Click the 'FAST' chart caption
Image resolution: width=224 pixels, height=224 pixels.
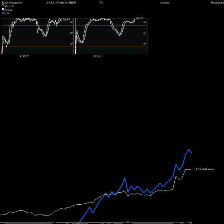[x=24, y=56]
